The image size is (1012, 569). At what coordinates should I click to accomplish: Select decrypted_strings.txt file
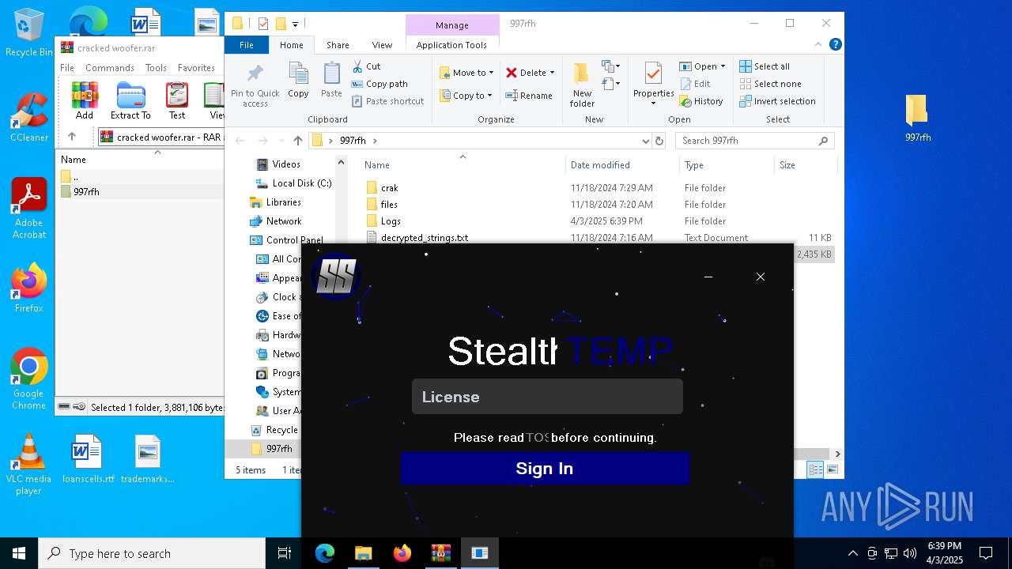425,238
